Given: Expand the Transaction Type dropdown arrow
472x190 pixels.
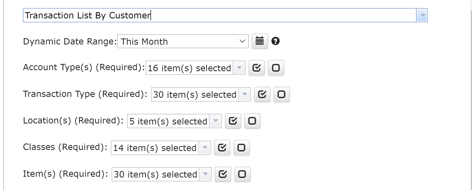Looking at the screenshot, I should (x=244, y=94).
